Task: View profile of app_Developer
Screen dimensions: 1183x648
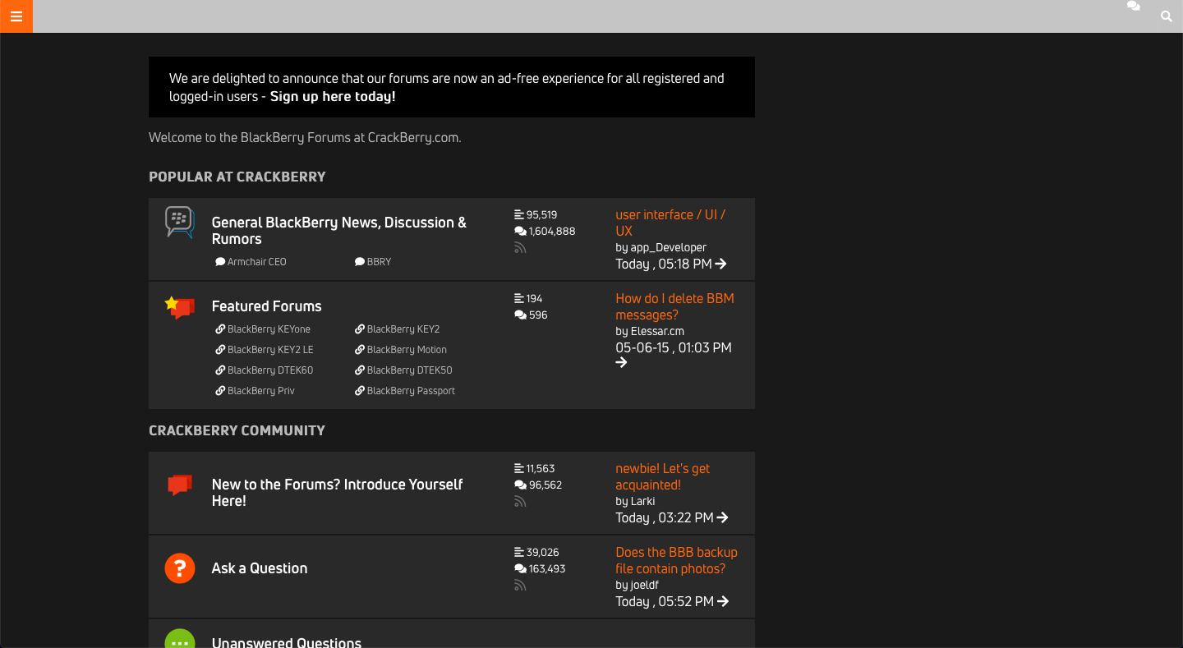Action: coord(669,247)
